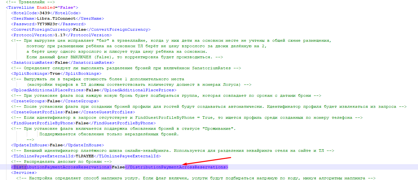The image size is (418, 180).
Task: Click ConvertForeignCurrency False value
Action: pos(79,29)
